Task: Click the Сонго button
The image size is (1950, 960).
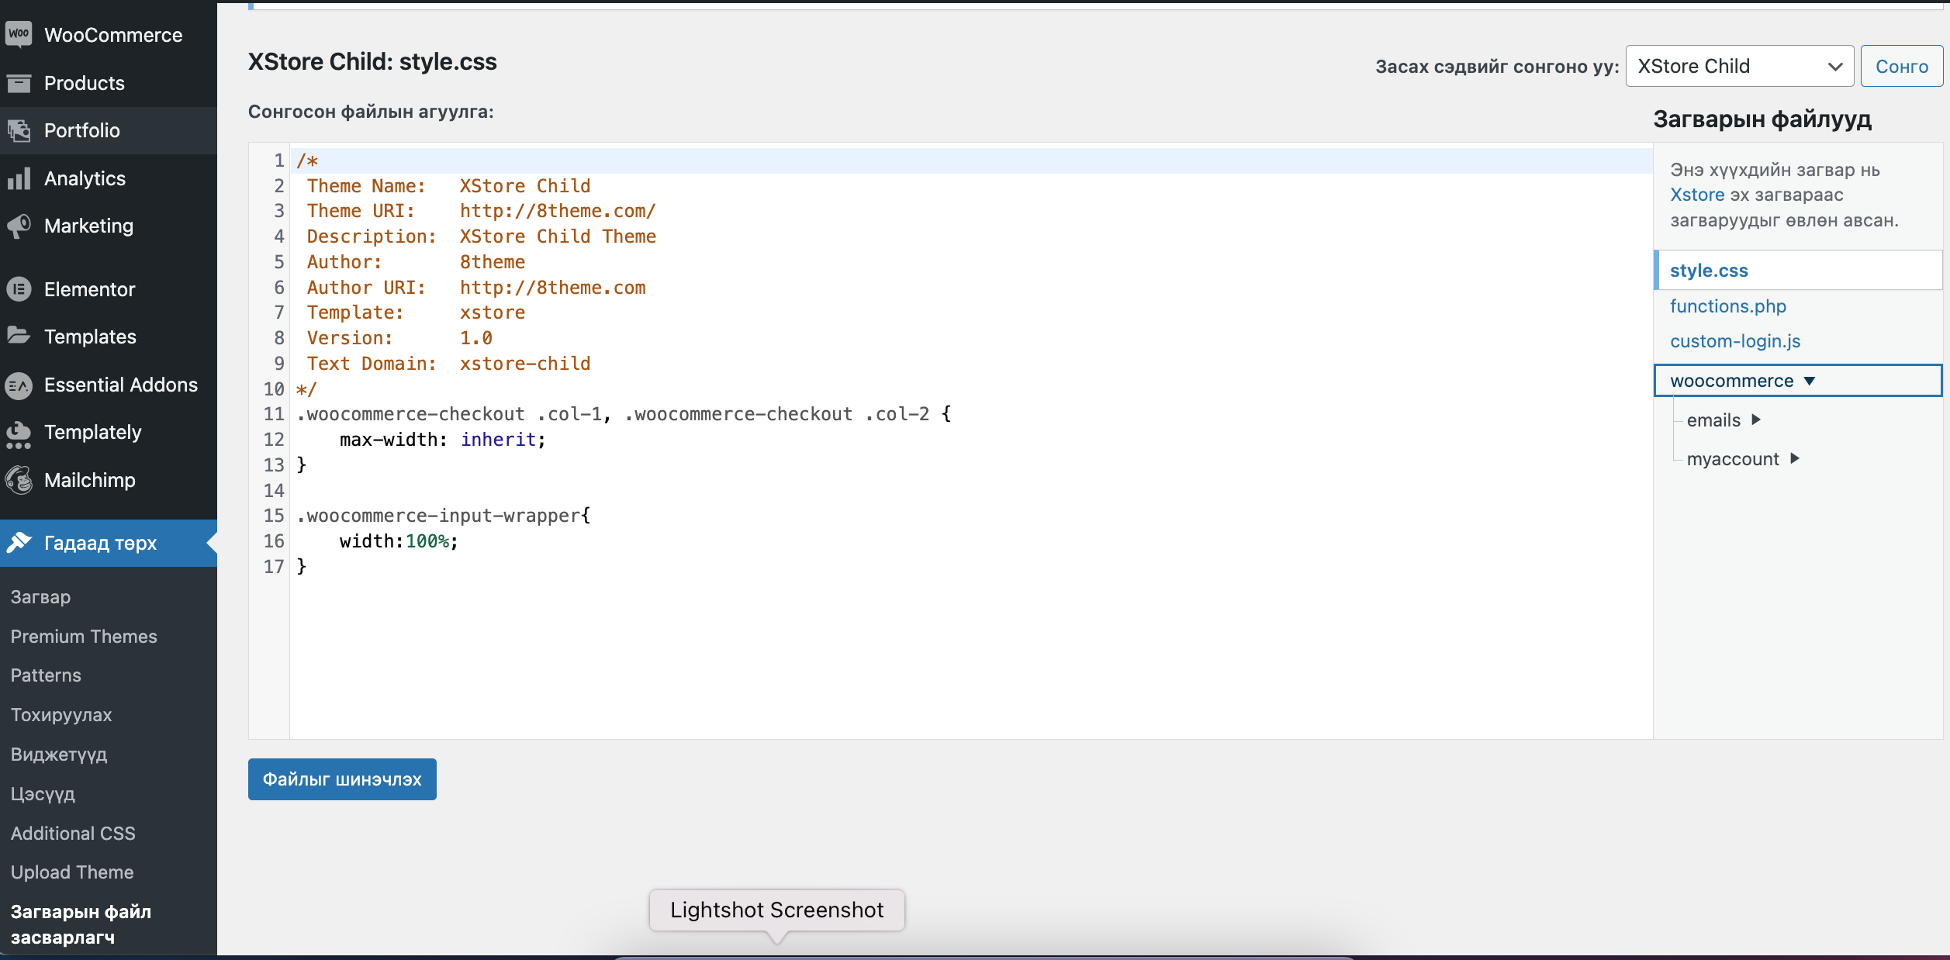Action: tap(1902, 66)
